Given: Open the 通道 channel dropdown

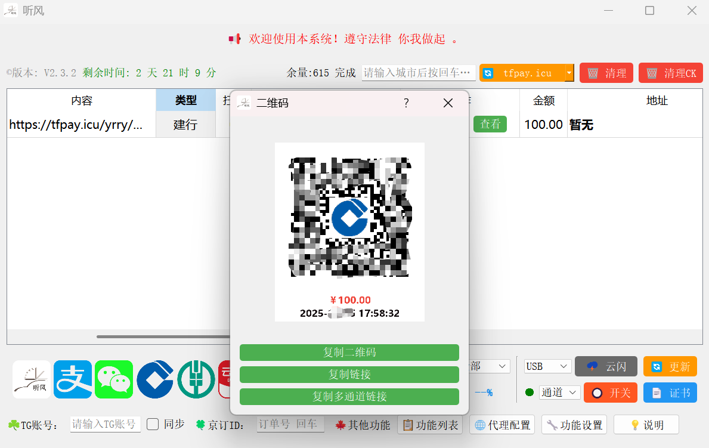Looking at the screenshot, I should (x=559, y=393).
